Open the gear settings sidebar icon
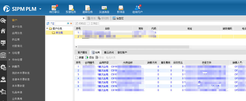The image size is (246, 101). point(3,67)
